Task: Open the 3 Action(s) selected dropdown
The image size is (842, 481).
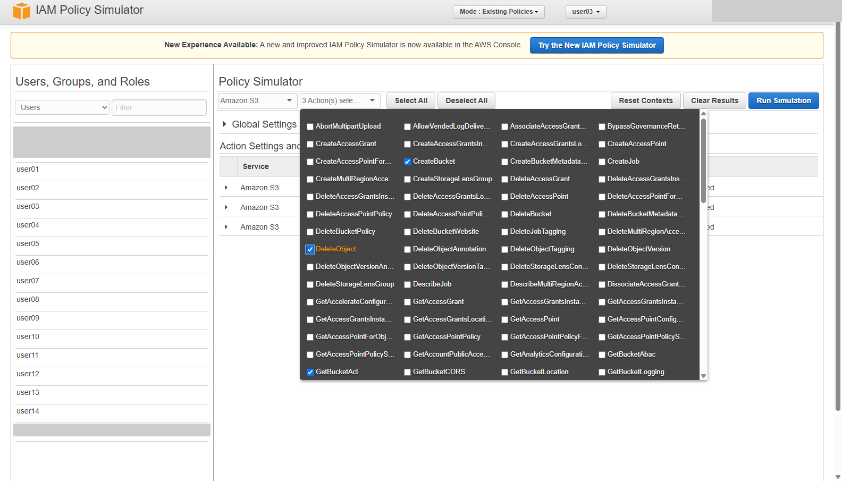Action: pyautogui.click(x=340, y=100)
